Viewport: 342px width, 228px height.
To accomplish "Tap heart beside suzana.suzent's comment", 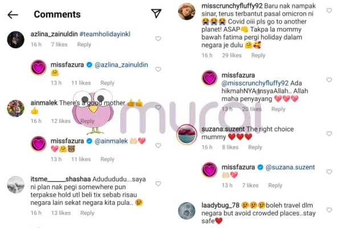I will (x=329, y=133).
